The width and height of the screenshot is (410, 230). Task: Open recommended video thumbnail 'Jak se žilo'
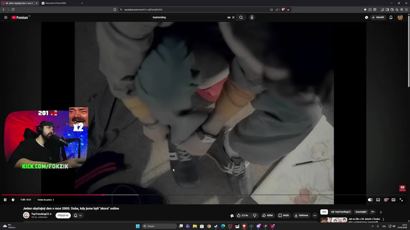click(334, 220)
